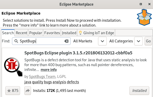Click the magnifier icon in Find field
This screenshot has height=97, width=153.
pos(16,41)
